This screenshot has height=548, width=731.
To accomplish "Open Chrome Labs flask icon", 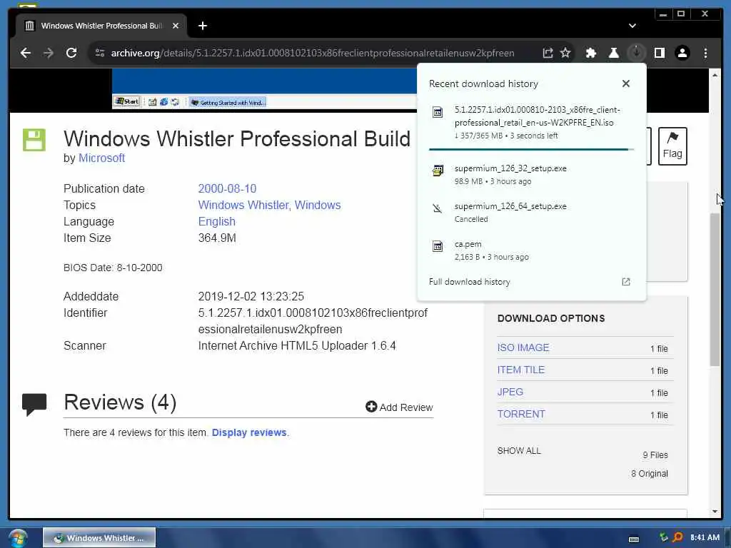I will click(613, 53).
